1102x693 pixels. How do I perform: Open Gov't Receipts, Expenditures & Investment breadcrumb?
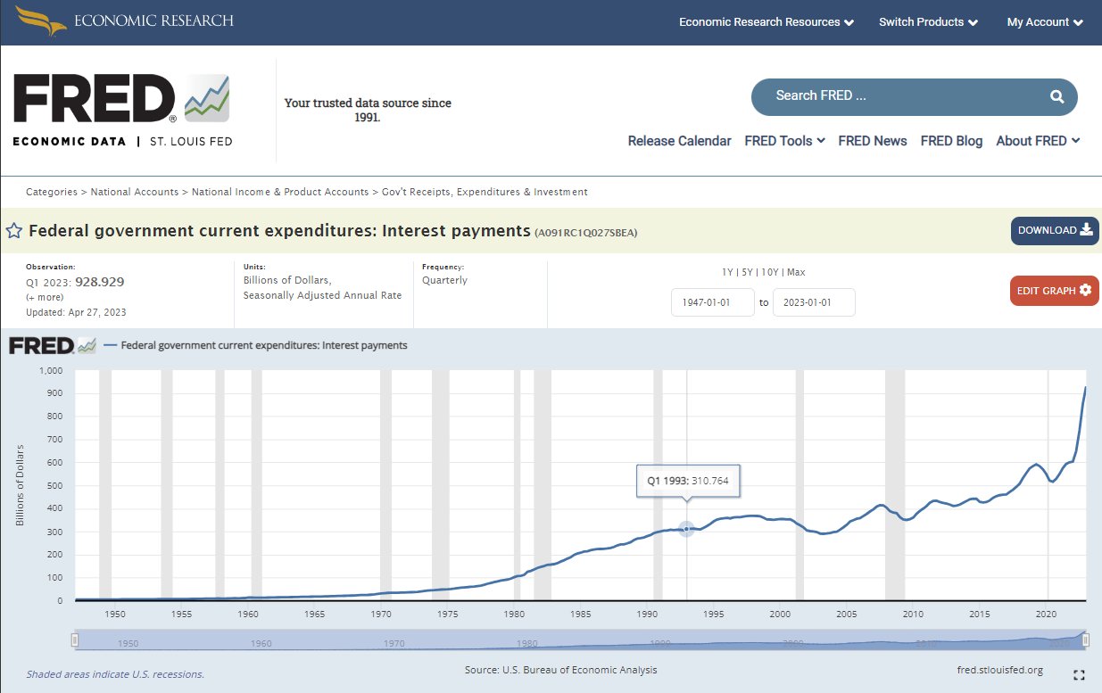(x=485, y=192)
